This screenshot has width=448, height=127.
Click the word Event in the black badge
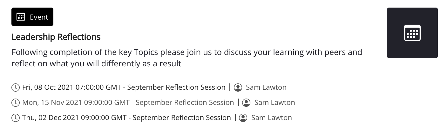[x=39, y=17]
